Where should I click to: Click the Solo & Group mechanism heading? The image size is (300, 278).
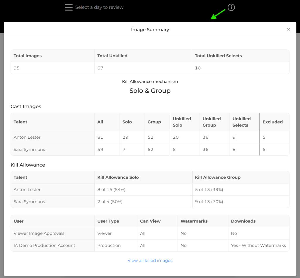click(x=150, y=91)
